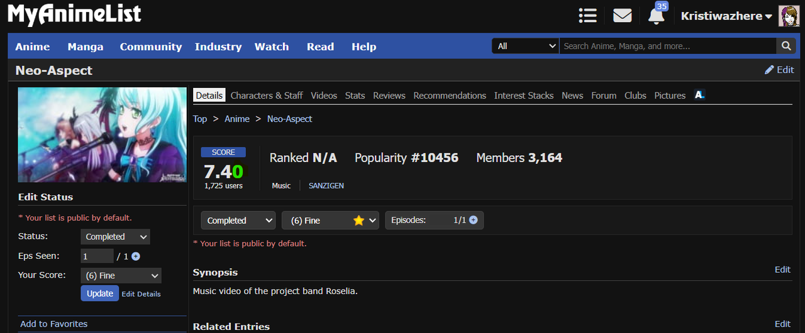Click 'Neo-Aspect' breadcrumb link
The width and height of the screenshot is (805, 333).
coord(289,119)
